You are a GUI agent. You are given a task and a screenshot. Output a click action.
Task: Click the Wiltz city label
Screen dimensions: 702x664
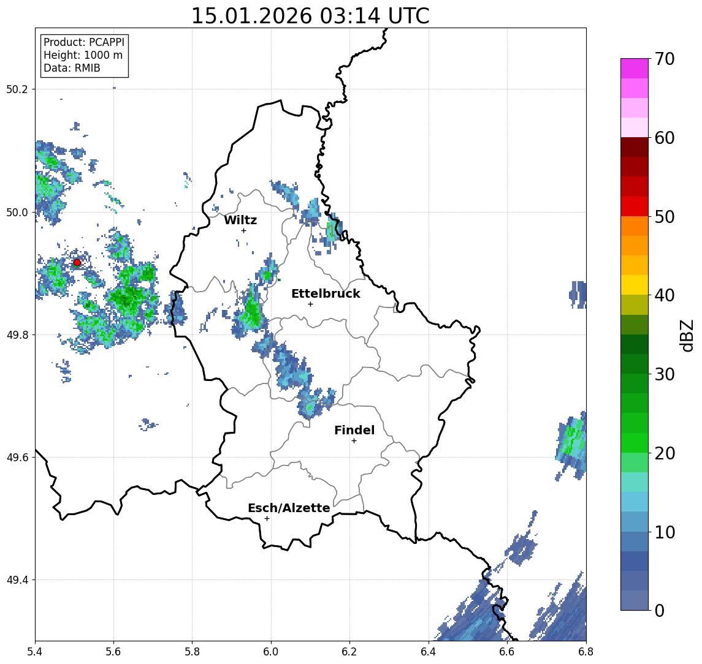coord(240,220)
